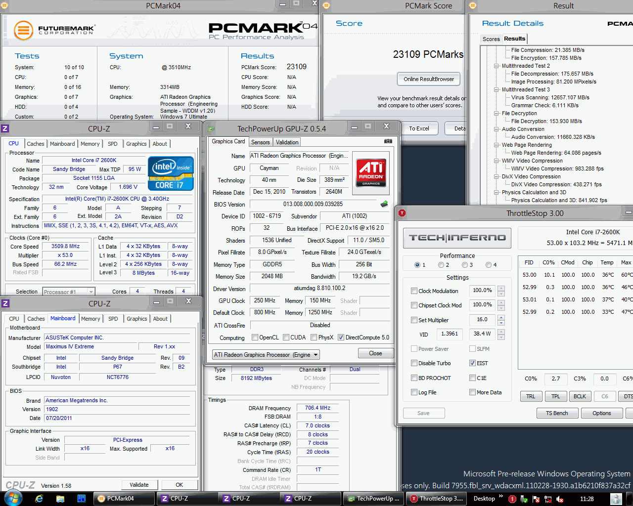
Task: Collapse Multithreaded Test 2 node
Action: coord(496,66)
